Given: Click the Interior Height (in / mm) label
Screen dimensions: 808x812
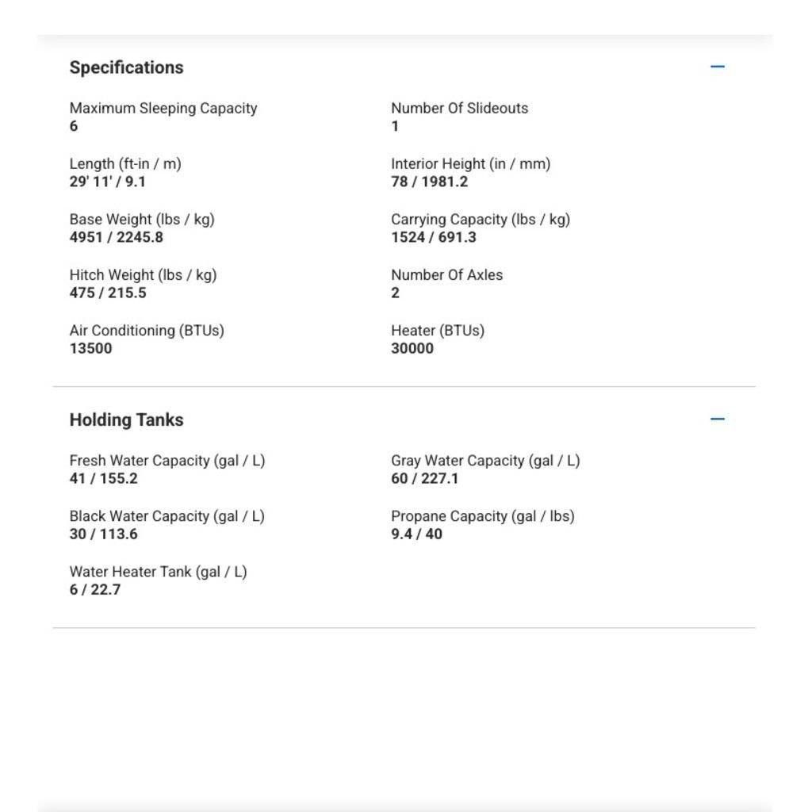Looking at the screenshot, I should (x=470, y=164).
